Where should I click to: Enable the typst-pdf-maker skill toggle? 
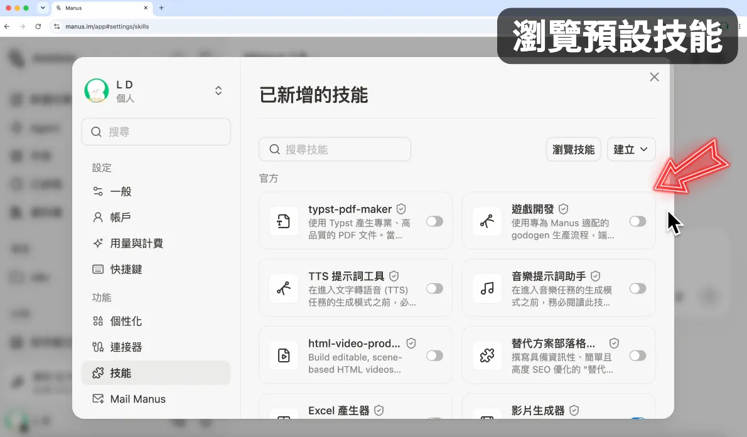click(x=435, y=221)
